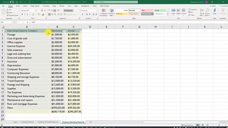
Task: Click the Insert Function fx icon
Action: click(x=27, y=22)
